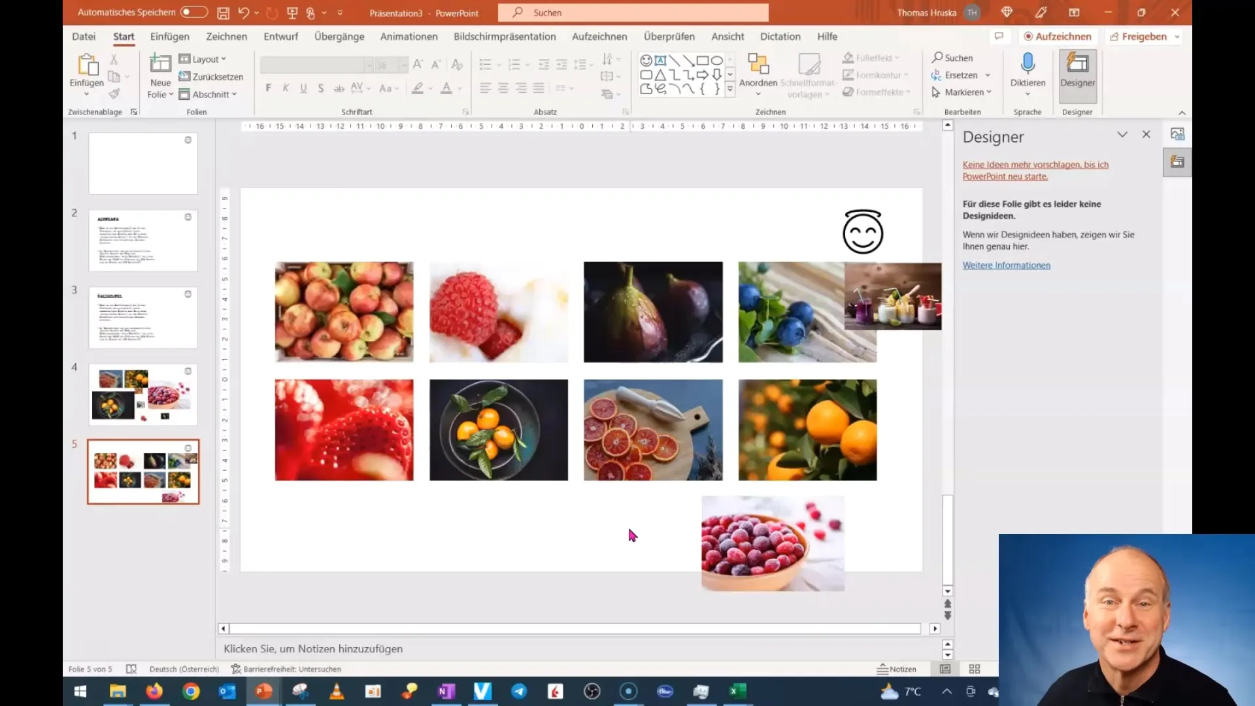The height and width of the screenshot is (706, 1255).
Task: Open Chrome from taskbar
Action: (x=191, y=692)
